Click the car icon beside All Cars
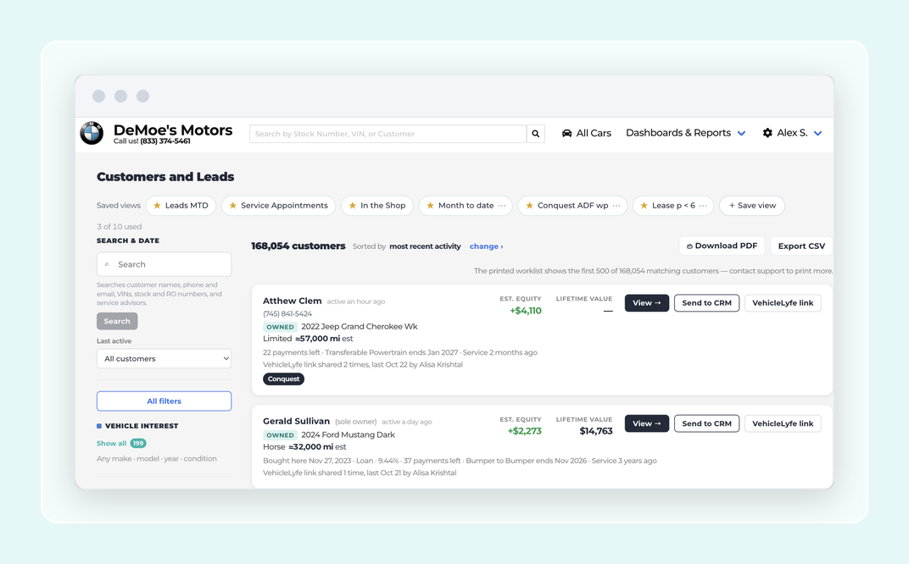The width and height of the screenshot is (909, 564). coord(567,133)
